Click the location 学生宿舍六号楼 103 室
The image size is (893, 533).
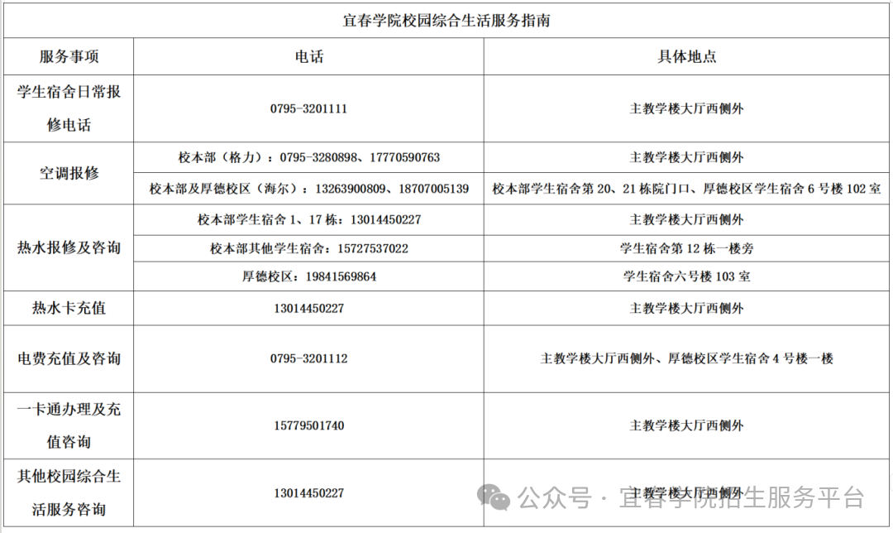[686, 276]
